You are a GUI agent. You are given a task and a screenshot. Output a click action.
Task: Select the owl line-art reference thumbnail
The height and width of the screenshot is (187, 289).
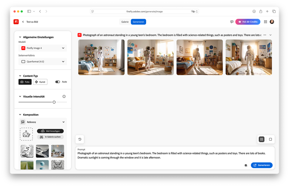(58, 165)
